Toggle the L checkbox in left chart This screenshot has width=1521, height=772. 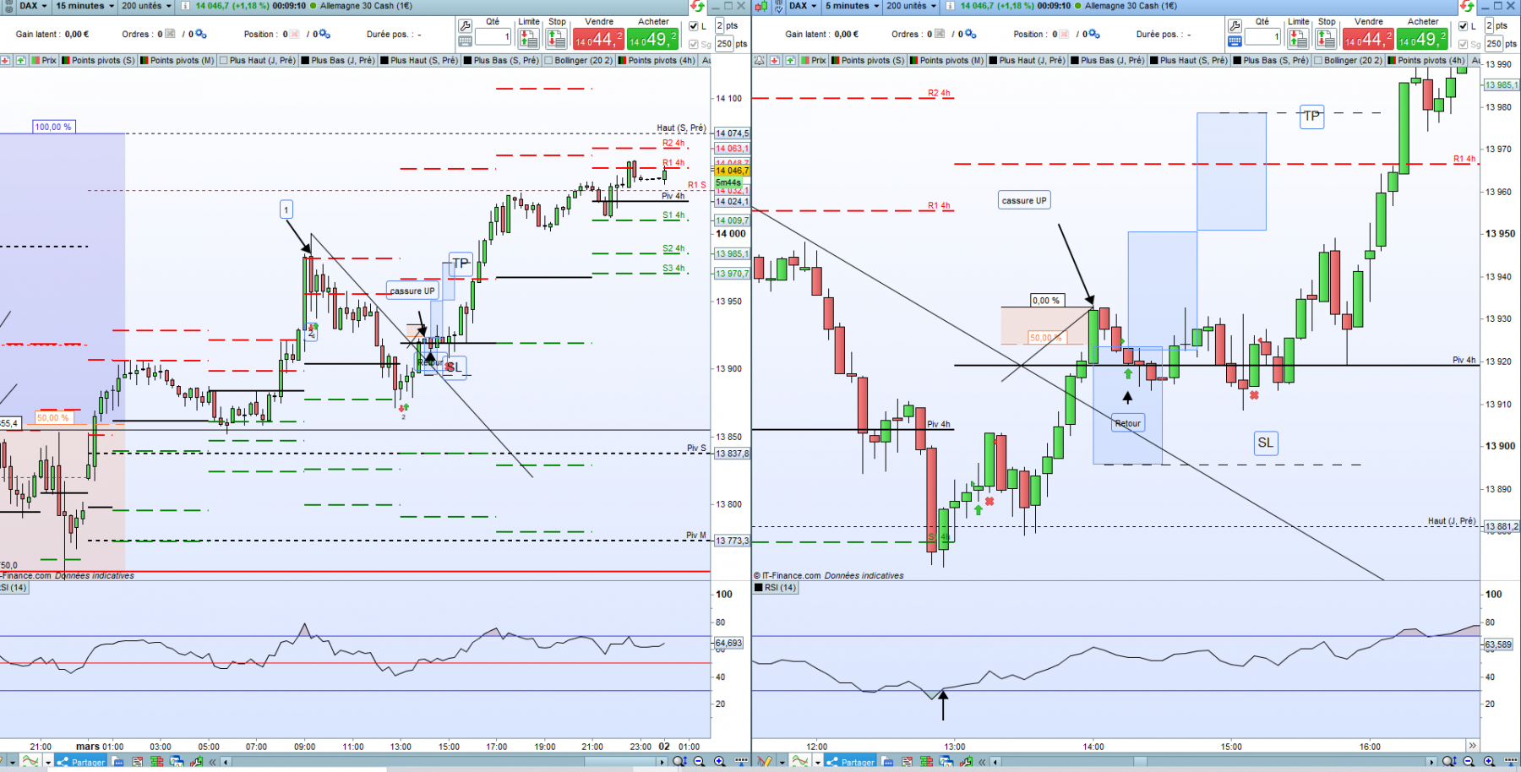coord(694,26)
